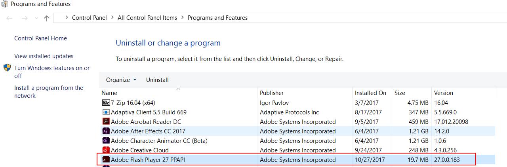Select the Adobe Character Animator icon
This screenshot has height=167, width=507.
click(106, 140)
